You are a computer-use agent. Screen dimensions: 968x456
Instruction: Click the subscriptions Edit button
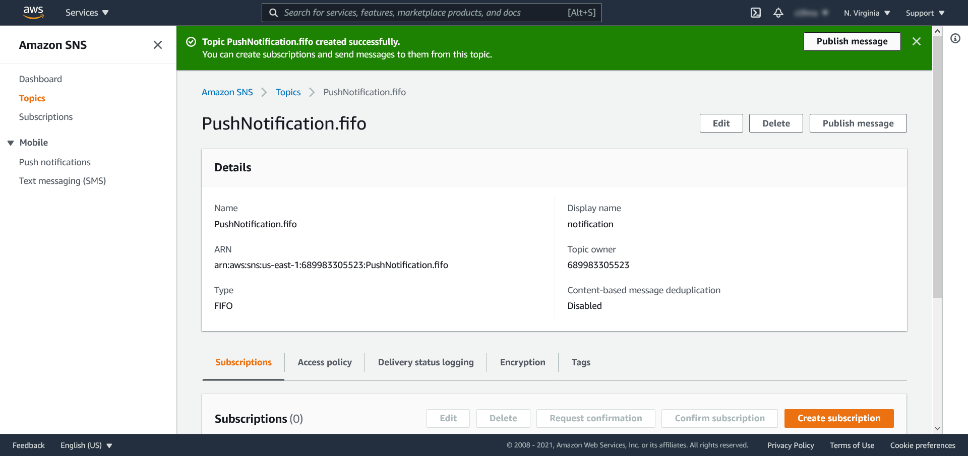click(x=448, y=418)
